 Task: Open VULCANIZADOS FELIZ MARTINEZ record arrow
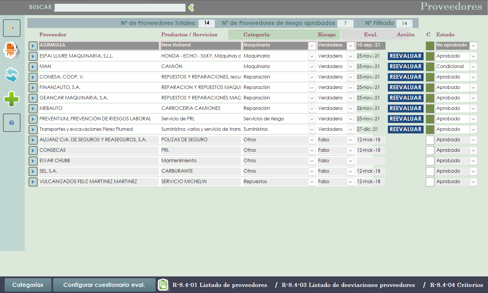(x=33, y=182)
